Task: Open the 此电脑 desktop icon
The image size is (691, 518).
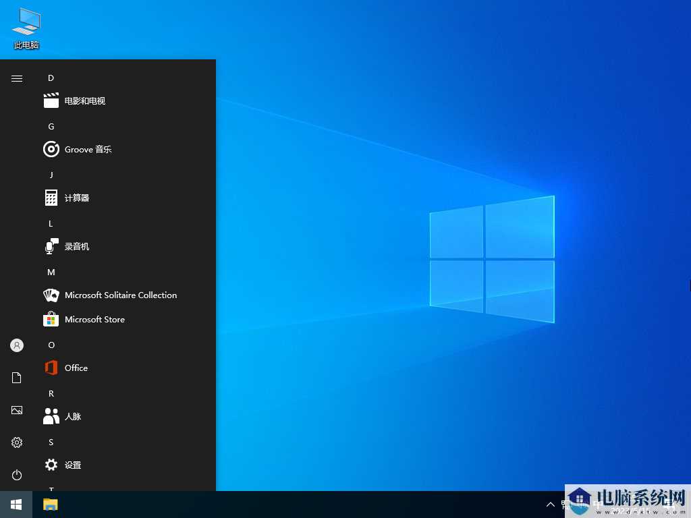Action: pos(26,28)
